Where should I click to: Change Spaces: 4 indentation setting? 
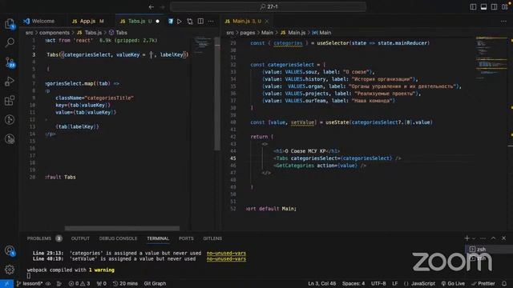[353, 283]
